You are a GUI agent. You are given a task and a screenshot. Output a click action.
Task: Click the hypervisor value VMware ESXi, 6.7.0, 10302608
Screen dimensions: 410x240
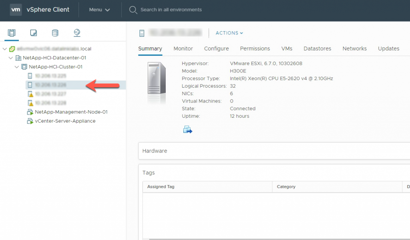click(266, 64)
